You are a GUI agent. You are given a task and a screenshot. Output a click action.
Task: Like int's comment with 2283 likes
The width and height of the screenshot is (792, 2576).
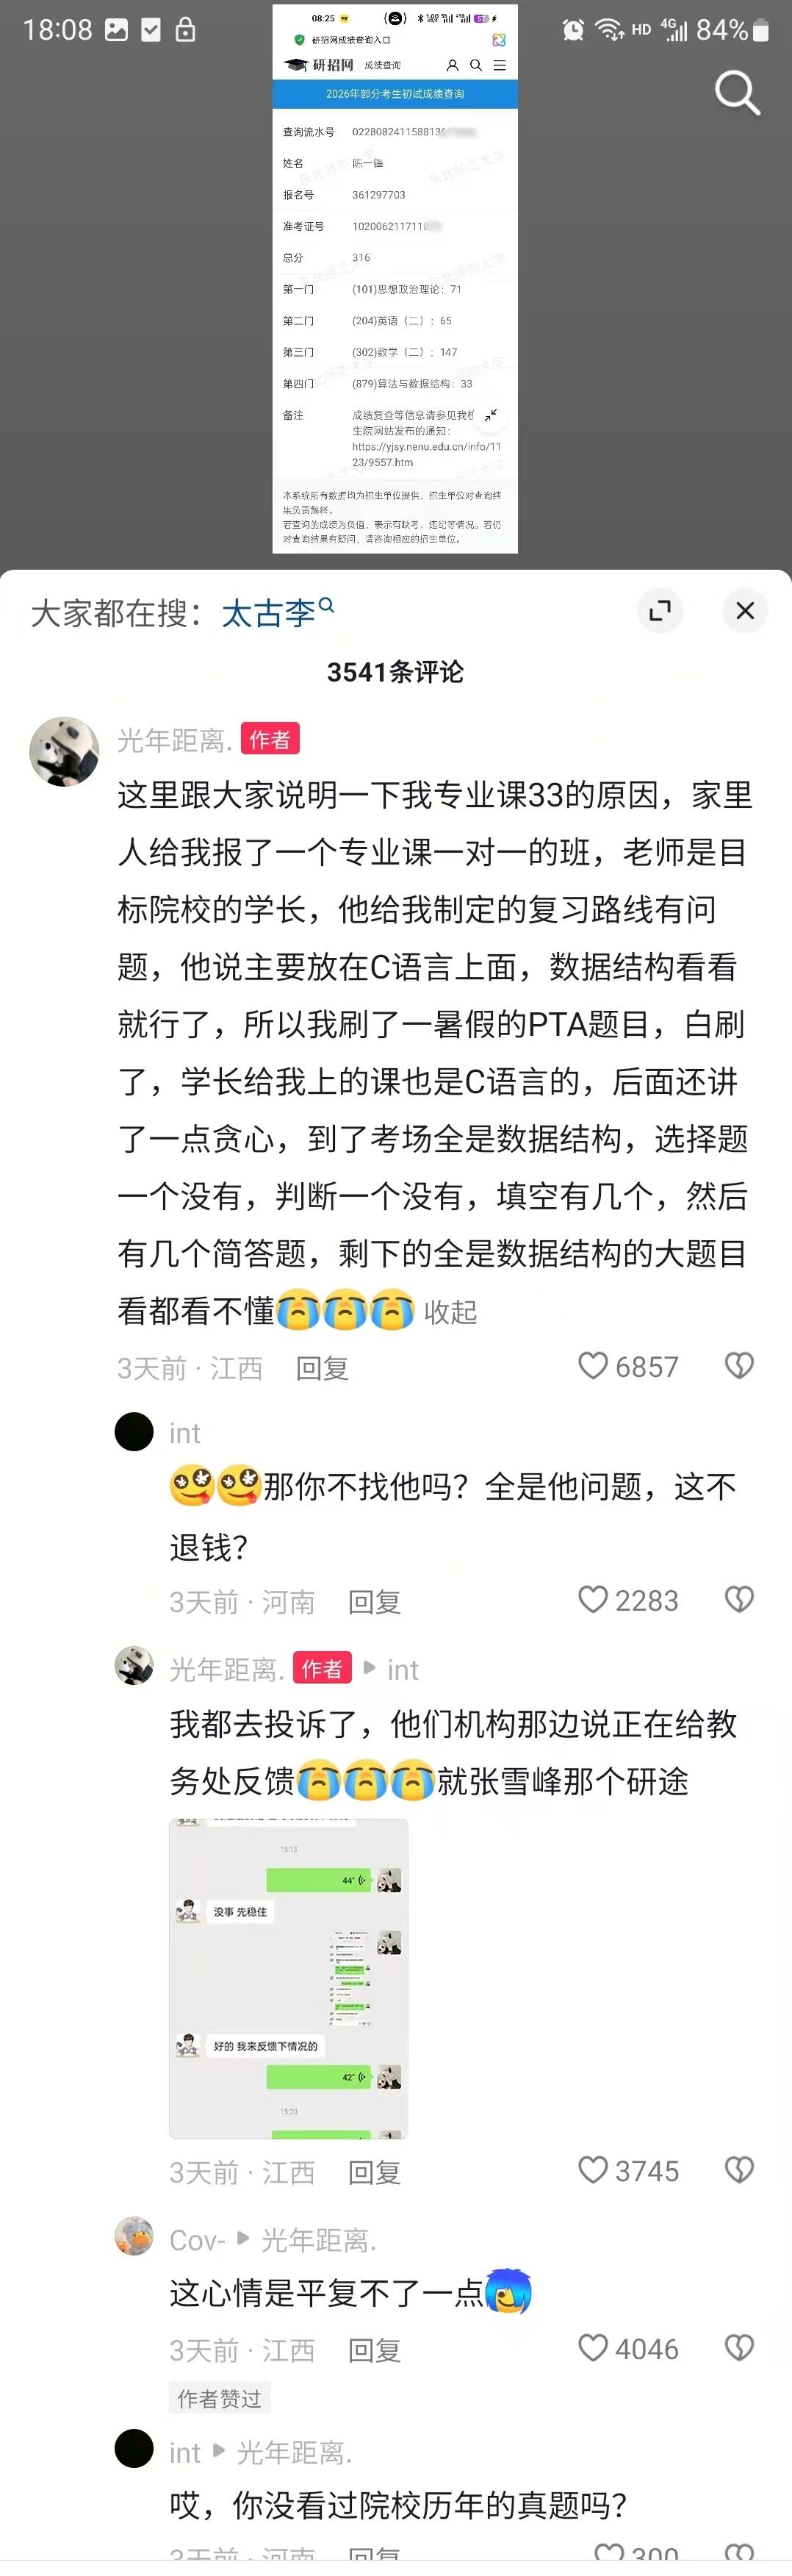point(628,1601)
